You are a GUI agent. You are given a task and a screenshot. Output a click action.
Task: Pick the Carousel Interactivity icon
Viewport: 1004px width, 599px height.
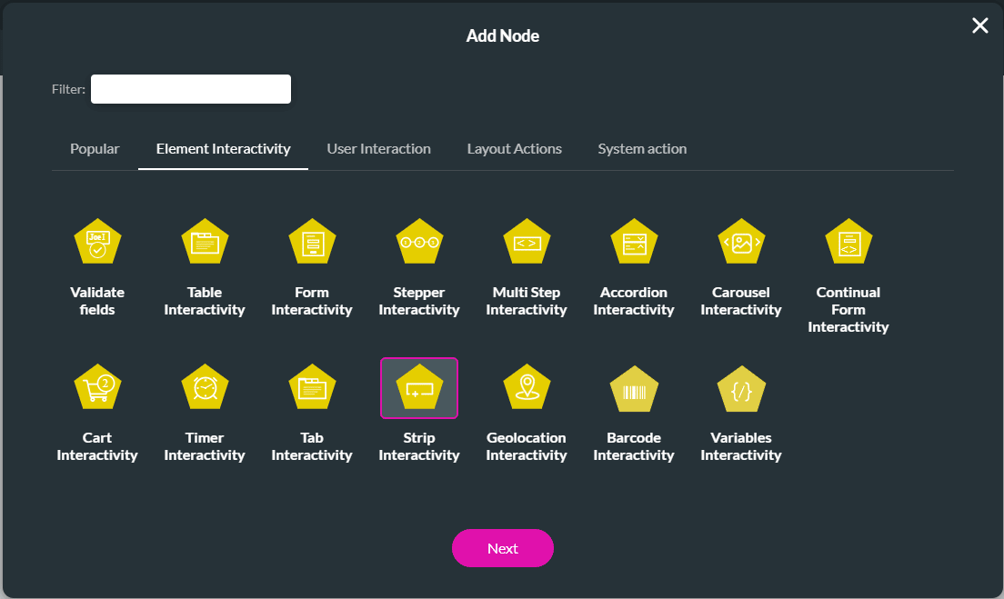[x=741, y=244]
